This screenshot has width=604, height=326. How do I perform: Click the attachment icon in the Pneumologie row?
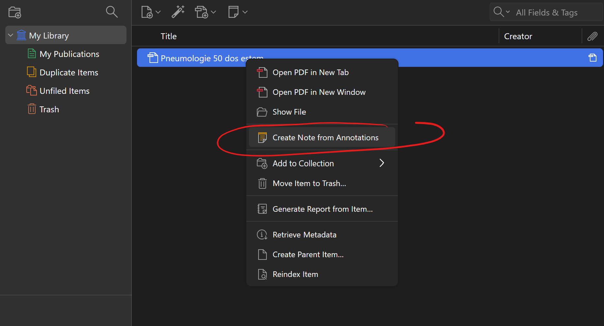[592, 58]
